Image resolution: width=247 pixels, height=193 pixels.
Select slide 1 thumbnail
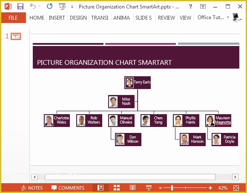[16, 36]
